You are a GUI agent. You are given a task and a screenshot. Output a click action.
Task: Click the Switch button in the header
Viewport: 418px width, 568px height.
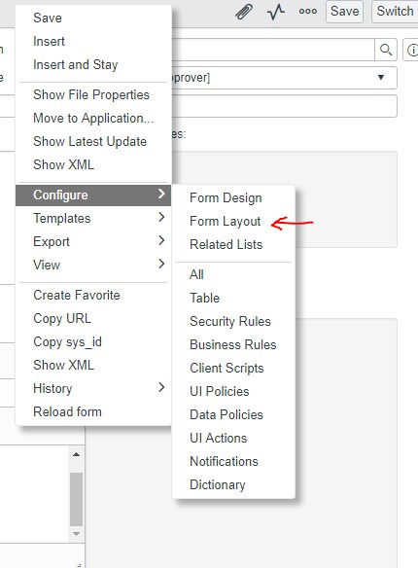(395, 12)
